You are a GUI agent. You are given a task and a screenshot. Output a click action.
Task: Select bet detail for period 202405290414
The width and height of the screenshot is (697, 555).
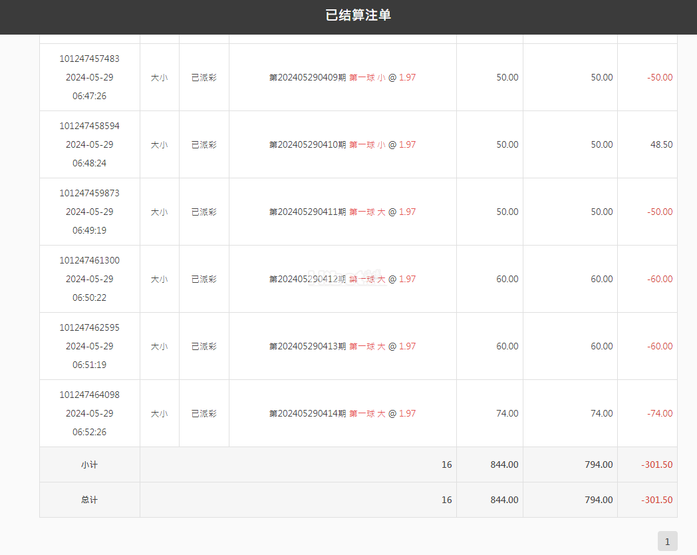coord(343,413)
